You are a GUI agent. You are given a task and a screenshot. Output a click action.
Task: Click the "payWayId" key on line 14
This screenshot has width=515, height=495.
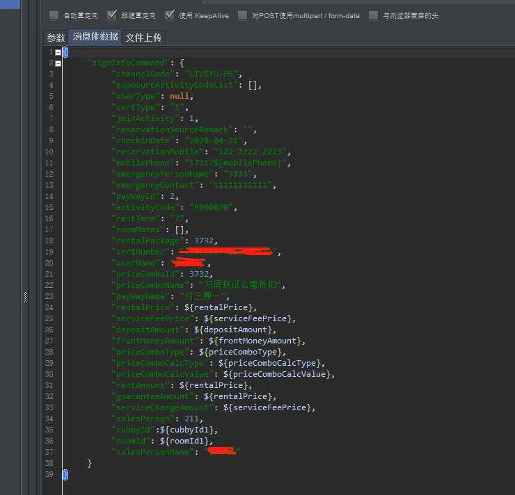coord(136,196)
